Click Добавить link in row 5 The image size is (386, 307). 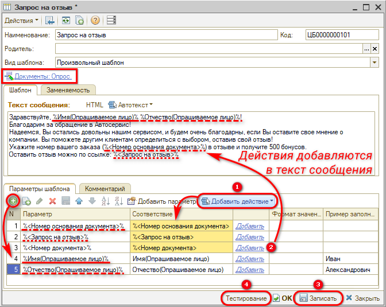(x=250, y=270)
